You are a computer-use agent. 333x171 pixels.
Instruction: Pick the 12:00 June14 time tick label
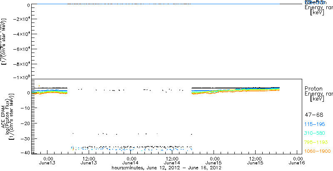click(x=172, y=161)
